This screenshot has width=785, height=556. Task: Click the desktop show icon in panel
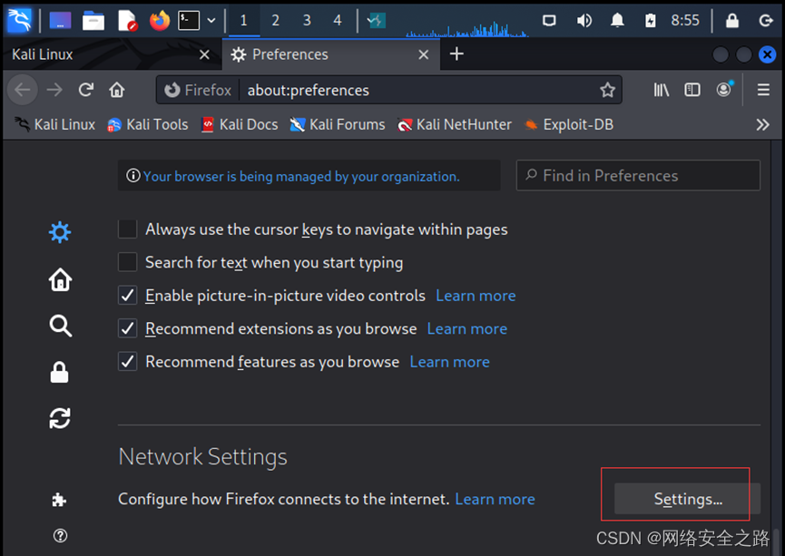[x=60, y=20]
